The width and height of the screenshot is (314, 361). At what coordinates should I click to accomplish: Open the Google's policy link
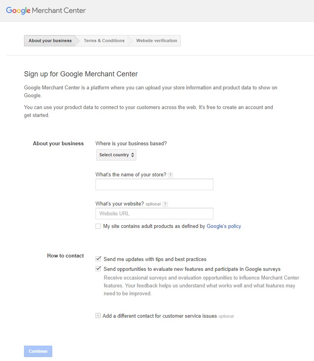click(x=224, y=226)
